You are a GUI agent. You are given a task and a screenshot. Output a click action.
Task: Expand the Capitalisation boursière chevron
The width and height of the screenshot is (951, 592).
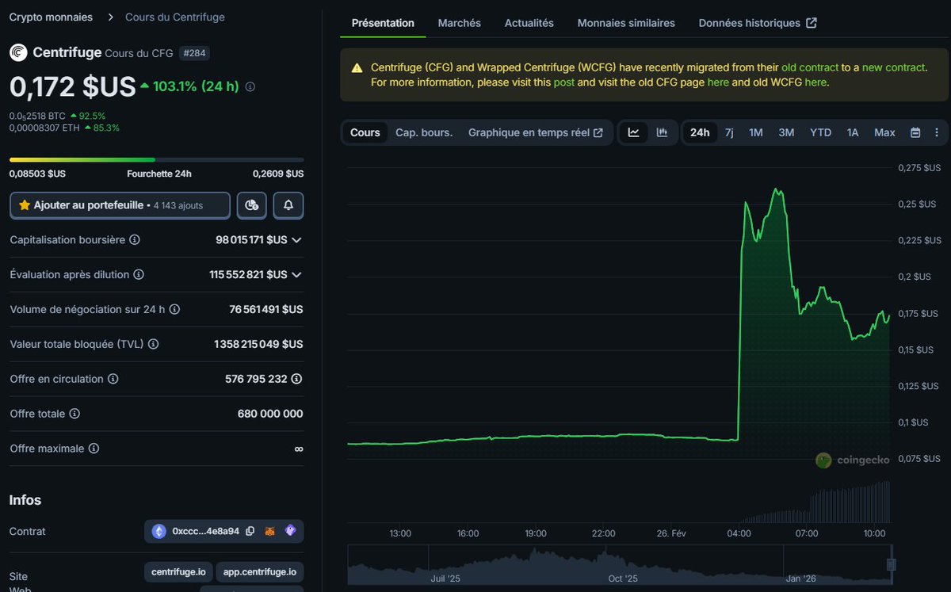pyautogui.click(x=296, y=239)
